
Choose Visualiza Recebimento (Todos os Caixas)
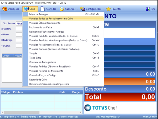63,45
